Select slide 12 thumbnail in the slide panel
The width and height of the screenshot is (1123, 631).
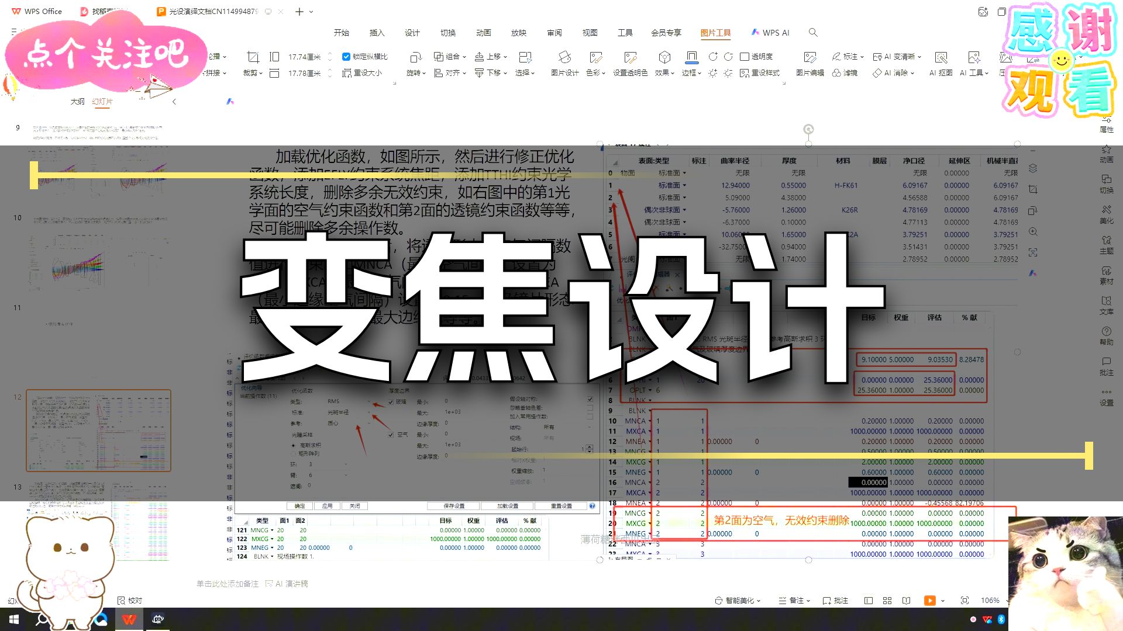(x=98, y=431)
